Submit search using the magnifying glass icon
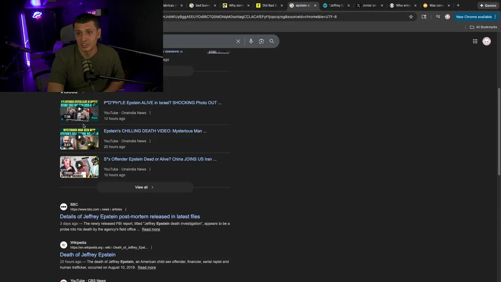The width and height of the screenshot is (501, 282). (272, 41)
